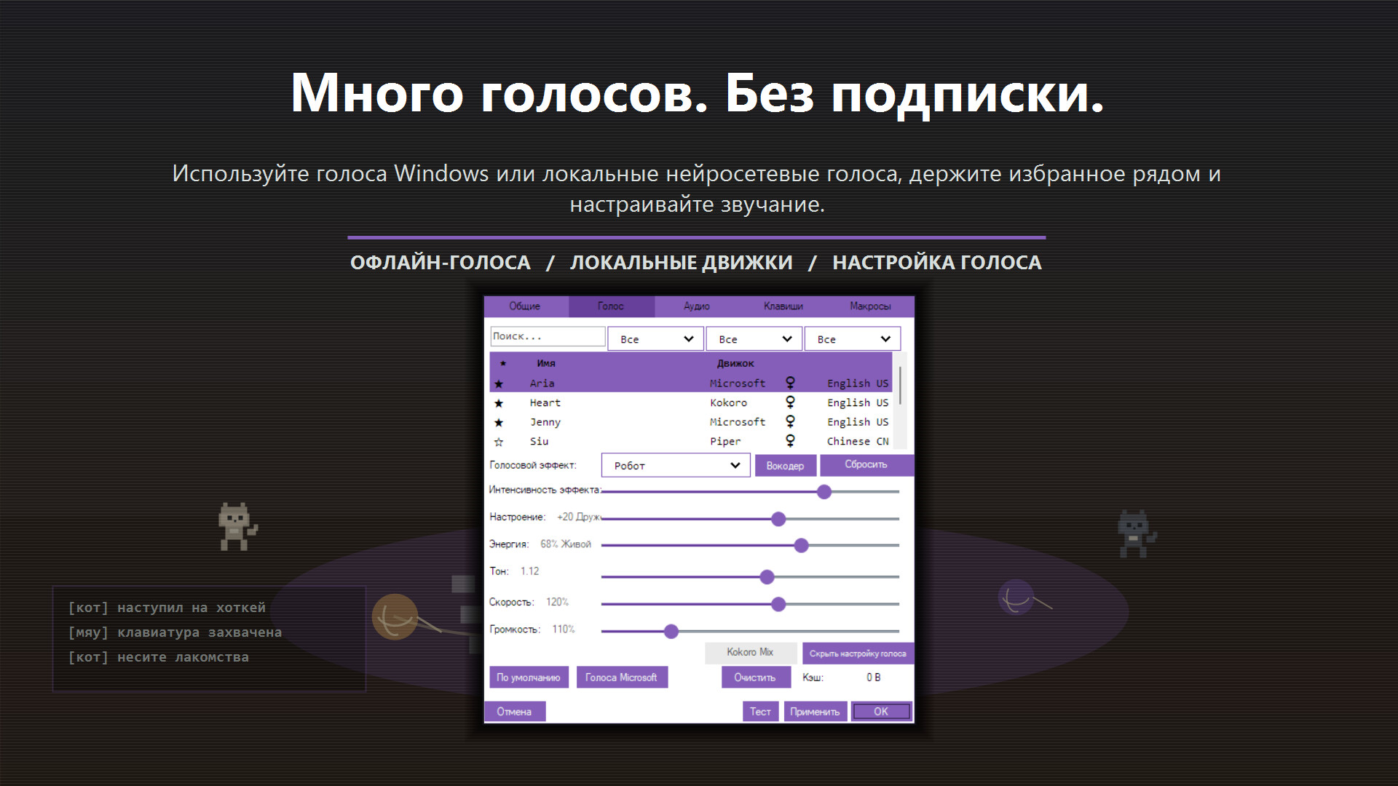Image resolution: width=1398 pixels, height=786 pixels.
Task: Click the 'Тон' slider handle
Action: pyautogui.click(x=767, y=577)
